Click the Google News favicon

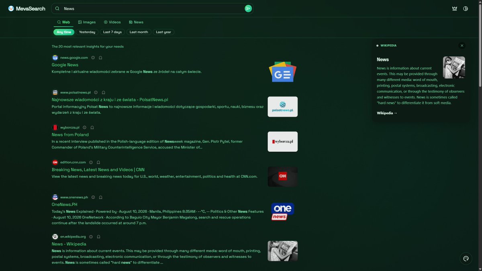[55, 57]
